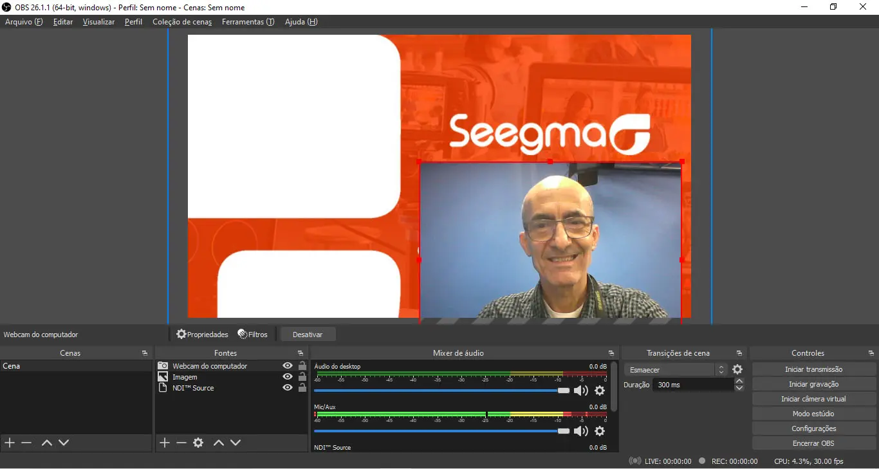This screenshot has width=879, height=469.
Task: Adjust the Mic/Aux volume slider
Action: pos(442,431)
